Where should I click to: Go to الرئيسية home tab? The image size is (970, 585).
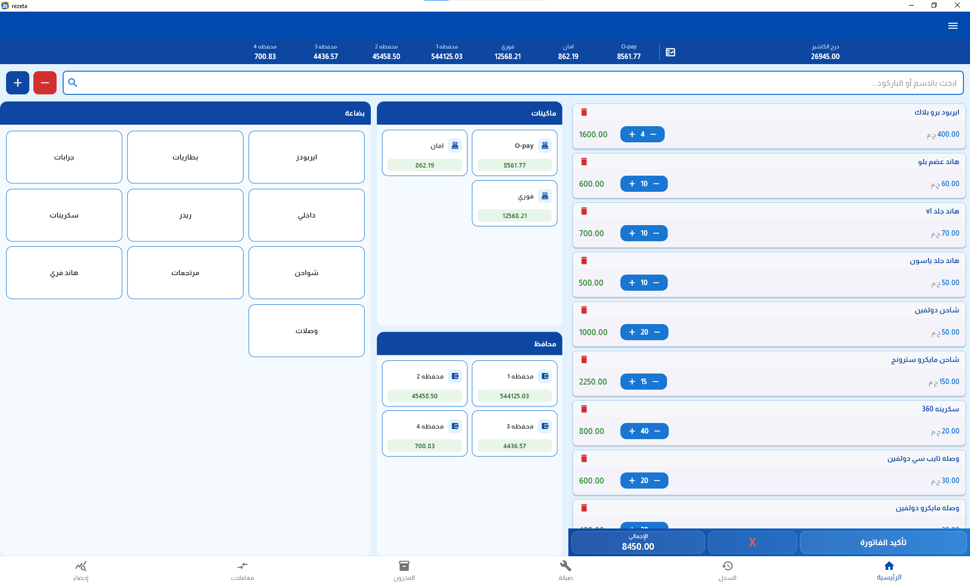coord(889,570)
